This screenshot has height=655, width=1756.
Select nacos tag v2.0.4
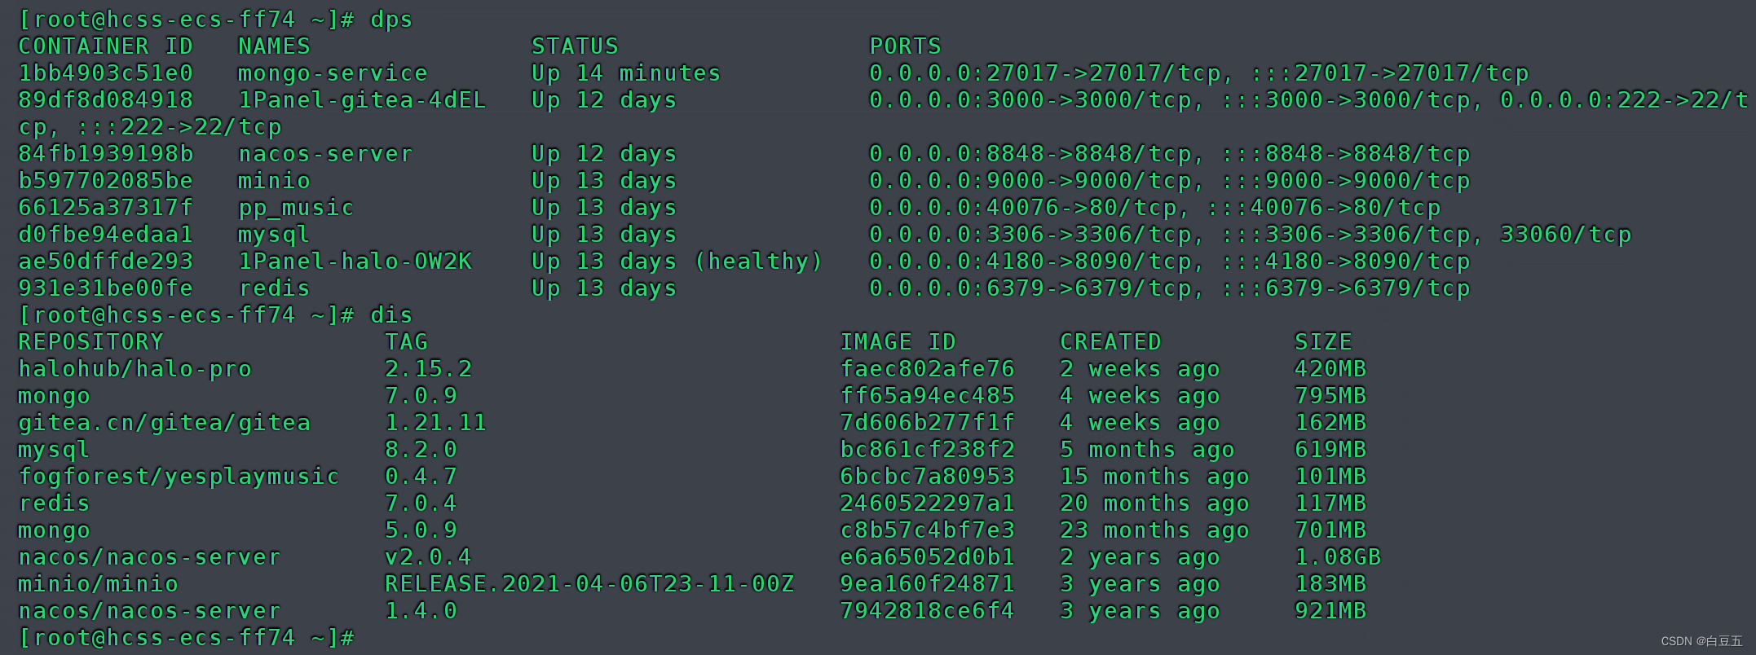(429, 557)
